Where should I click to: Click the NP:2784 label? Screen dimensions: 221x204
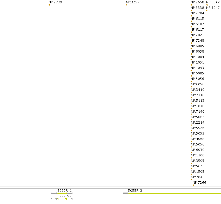[197, 13]
